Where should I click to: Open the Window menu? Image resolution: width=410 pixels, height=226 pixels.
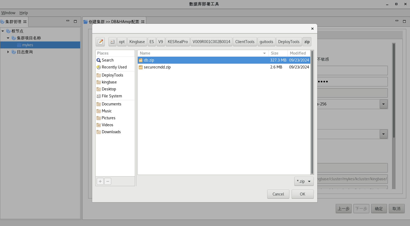pos(8,13)
